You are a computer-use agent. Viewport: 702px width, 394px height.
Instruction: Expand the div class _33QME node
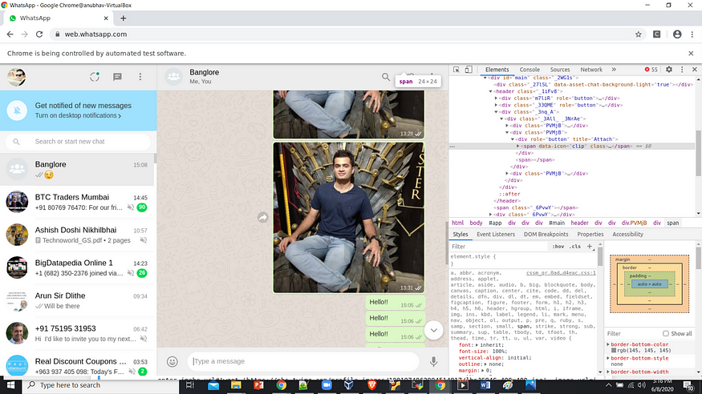pos(496,105)
